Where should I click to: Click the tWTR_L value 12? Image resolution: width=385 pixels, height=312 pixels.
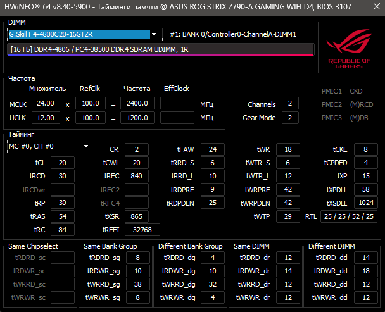click(288, 176)
